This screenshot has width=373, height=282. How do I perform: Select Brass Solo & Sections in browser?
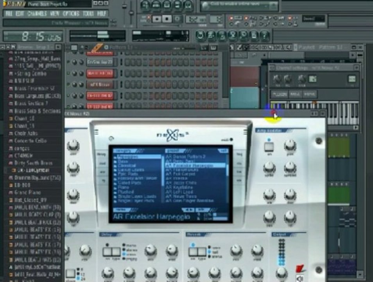point(38,111)
